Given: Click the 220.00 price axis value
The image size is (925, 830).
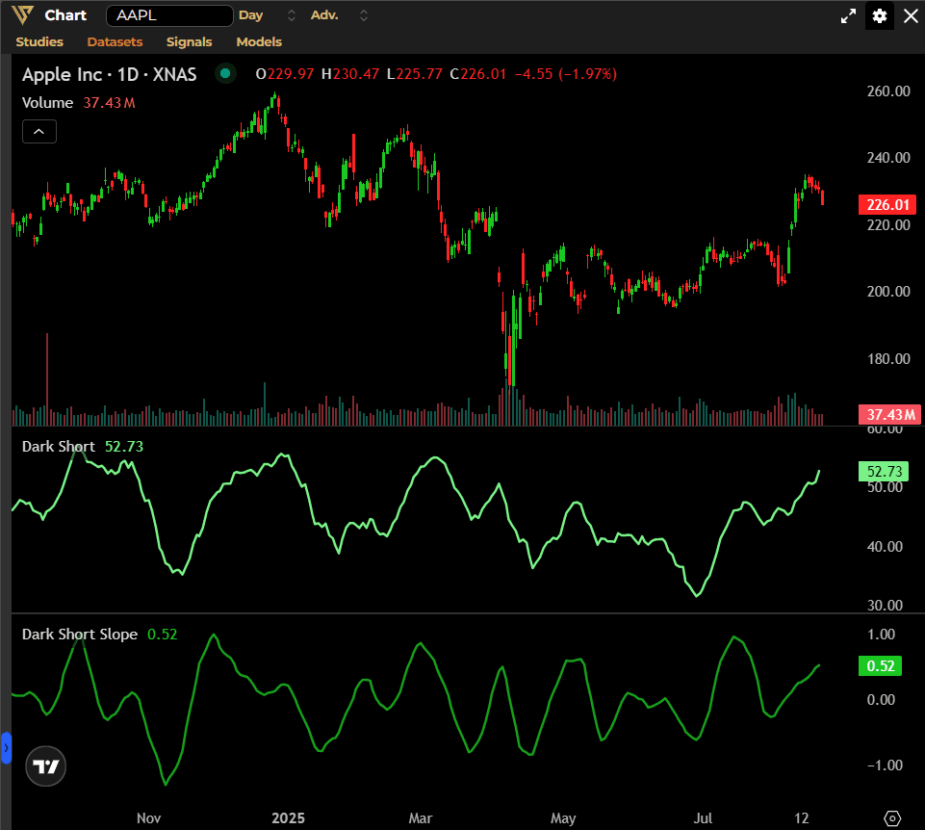Looking at the screenshot, I should coord(888,225).
